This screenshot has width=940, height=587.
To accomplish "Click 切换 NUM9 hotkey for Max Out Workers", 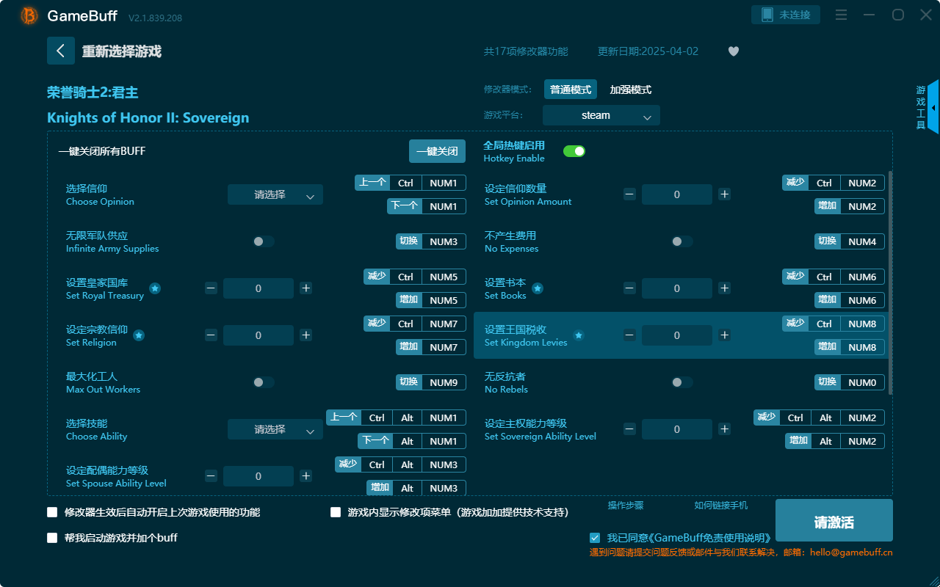I will pyautogui.click(x=431, y=382).
